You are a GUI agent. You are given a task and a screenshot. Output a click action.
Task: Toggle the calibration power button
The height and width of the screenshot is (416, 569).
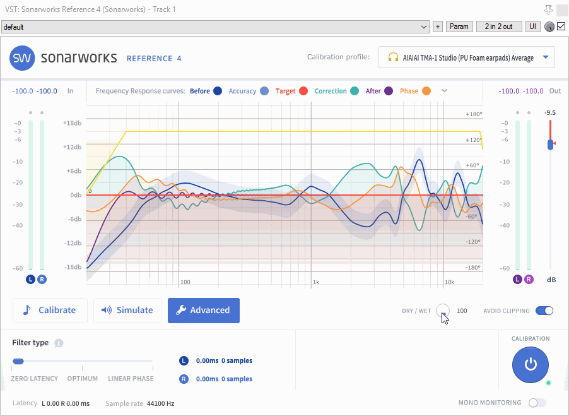click(x=531, y=364)
